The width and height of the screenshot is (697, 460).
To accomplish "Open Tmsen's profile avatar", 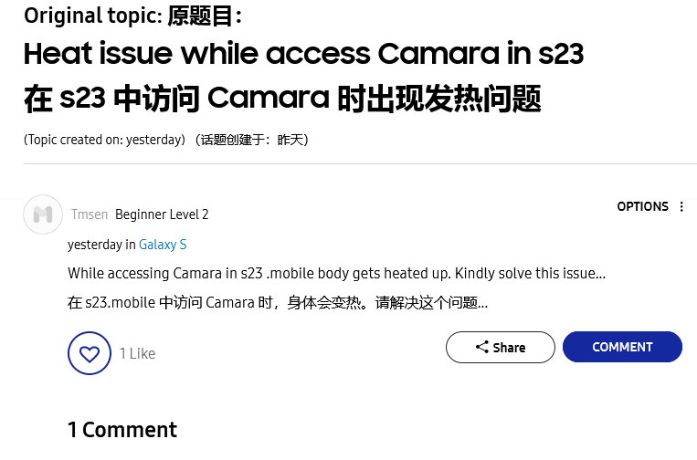I will tap(43, 214).
